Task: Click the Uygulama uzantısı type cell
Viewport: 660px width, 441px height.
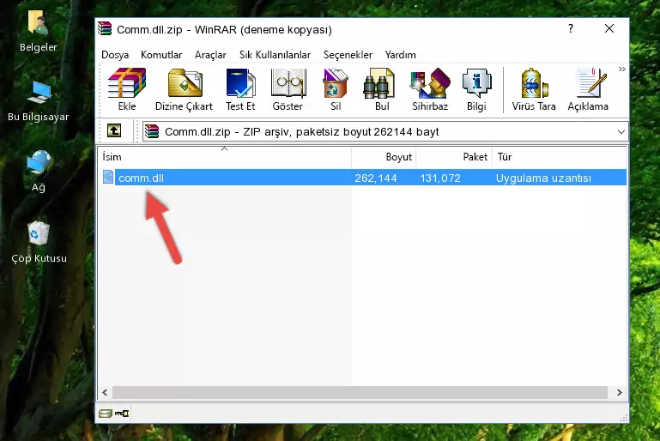Action: pos(543,178)
